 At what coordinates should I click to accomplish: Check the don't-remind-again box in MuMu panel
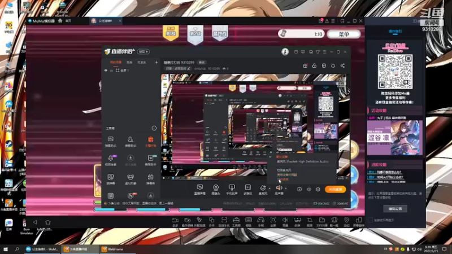[x=371, y=220]
